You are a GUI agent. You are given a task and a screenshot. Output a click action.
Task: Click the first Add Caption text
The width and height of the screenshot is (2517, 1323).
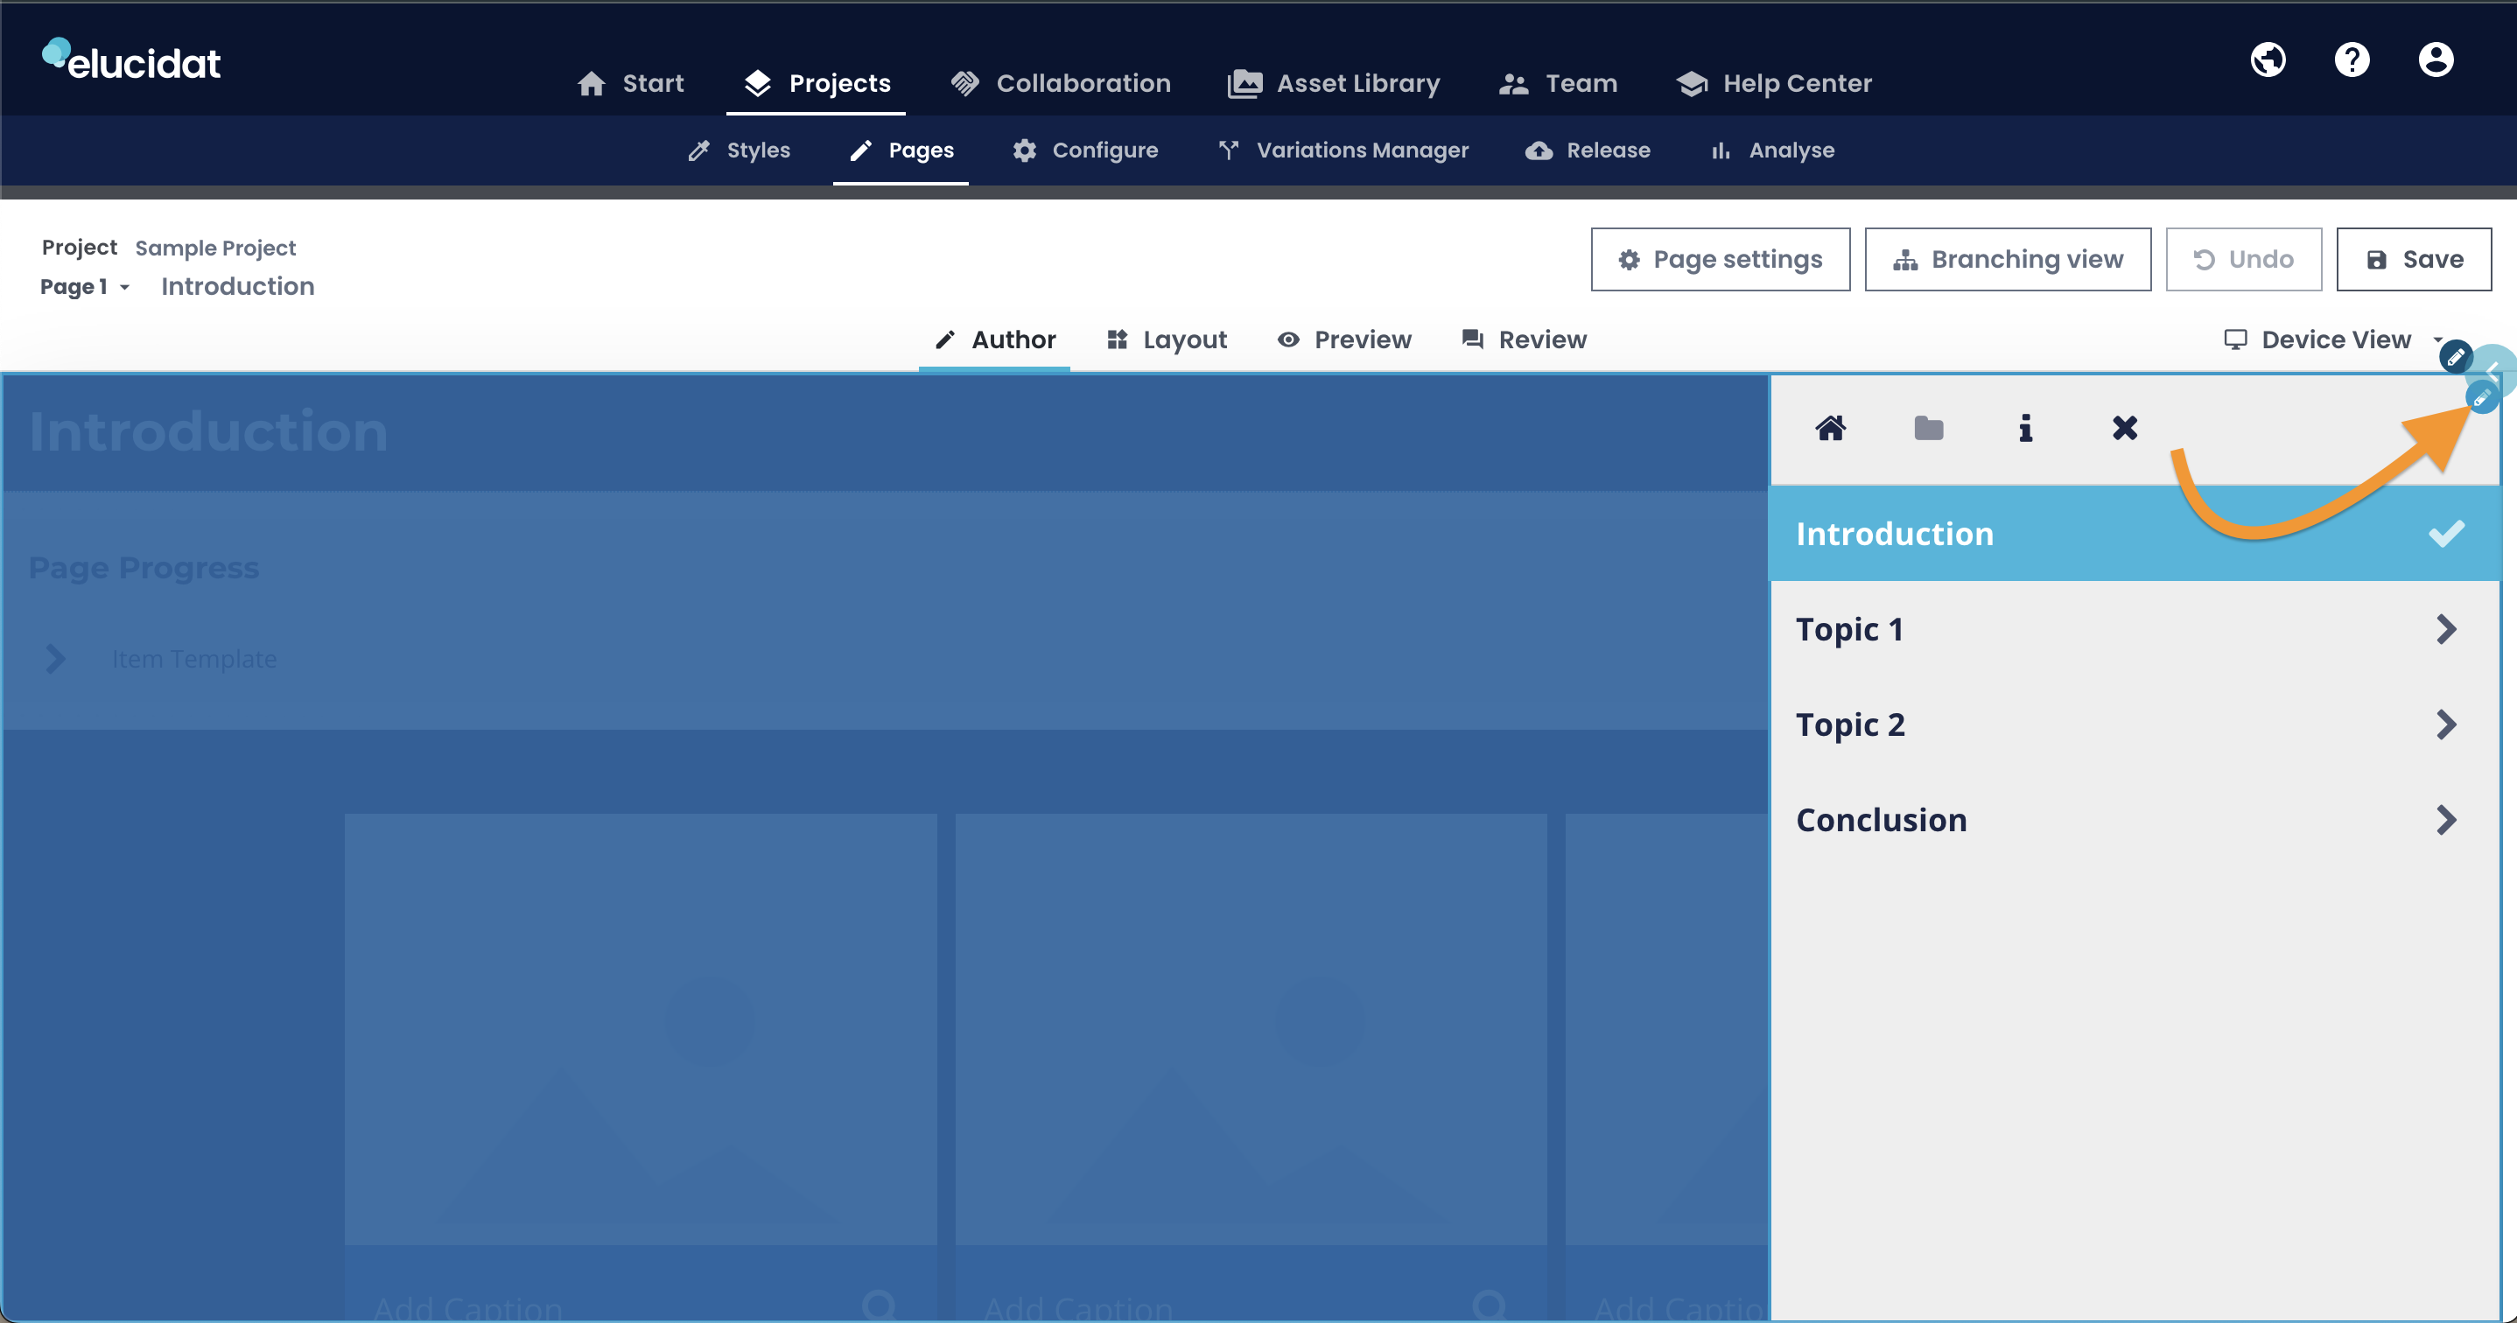467,1307
